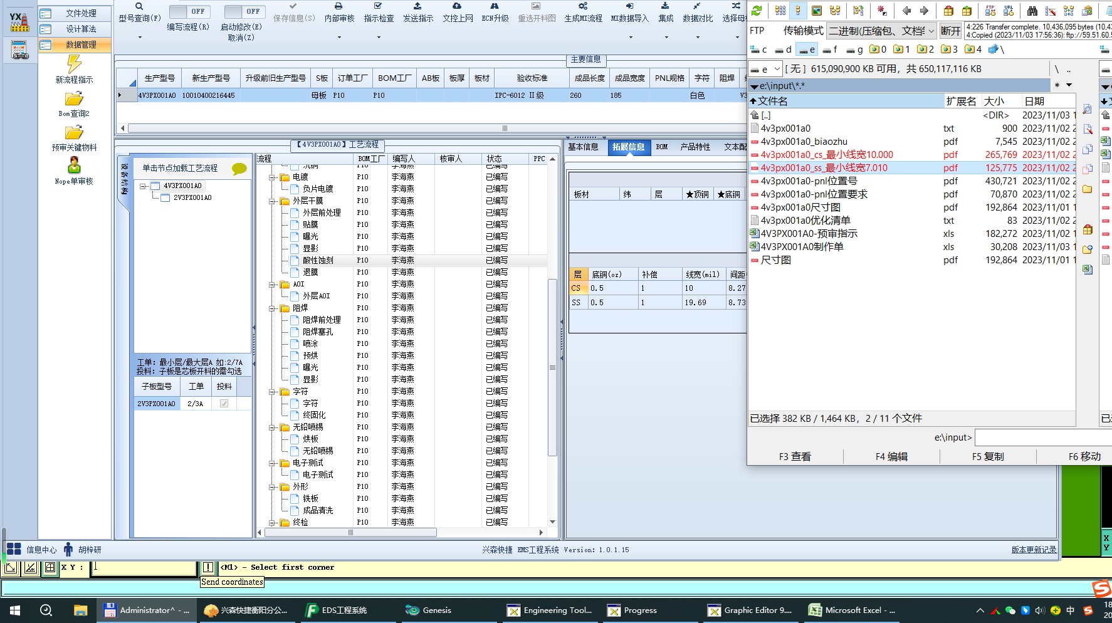Viewport: 1112px width, 623px height.
Task: Click the URL new connection icon
Action: pos(1009,11)
